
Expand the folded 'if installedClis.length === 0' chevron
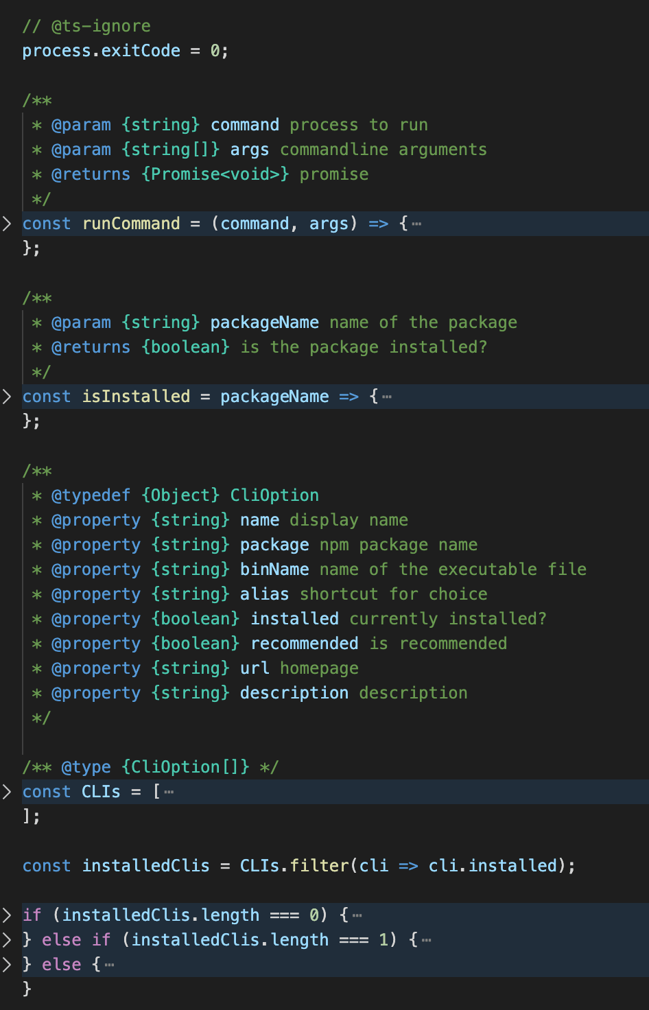pyautogui.click(x=7, y=915)
